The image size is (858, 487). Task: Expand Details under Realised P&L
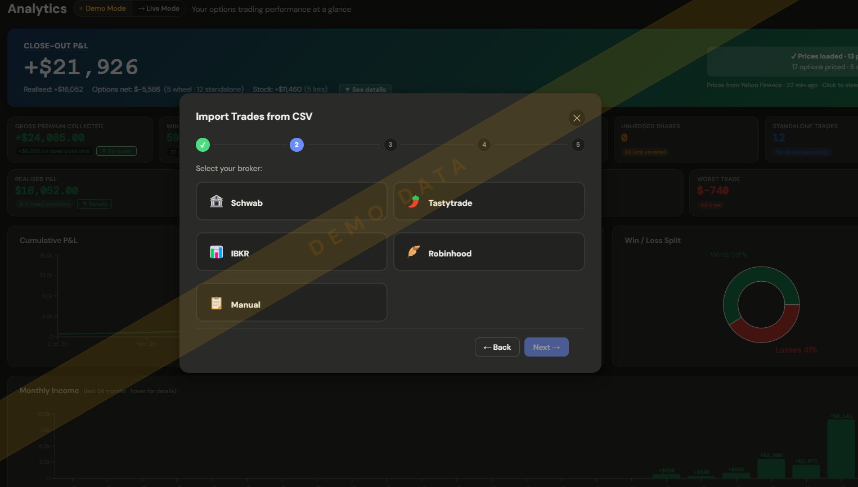coord(95,204)
